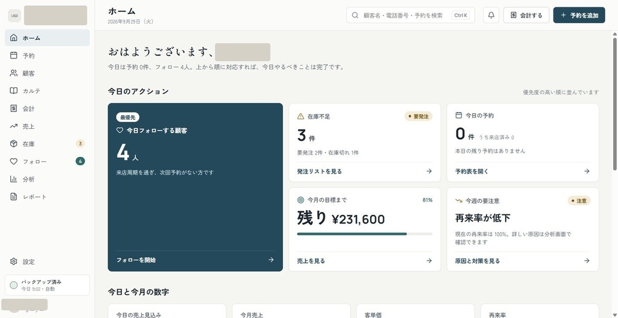Click the home icon in sidebar

(14, 38)
